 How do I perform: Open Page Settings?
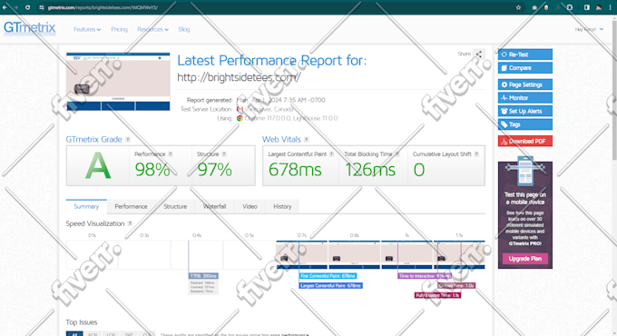tap(525, 84)
